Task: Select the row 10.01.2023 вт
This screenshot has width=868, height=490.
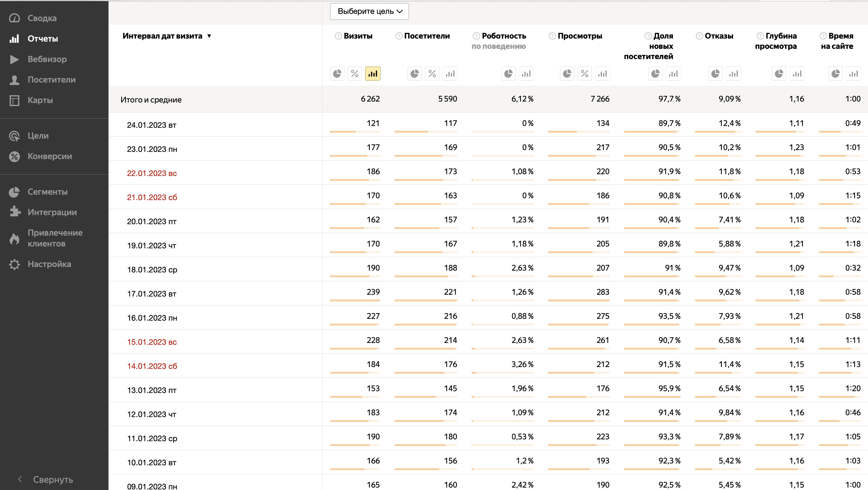Action: pyautogui.click(x=488, y=462)
